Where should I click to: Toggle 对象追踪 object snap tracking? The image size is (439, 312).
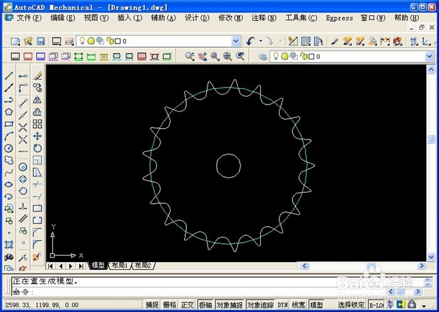(x=260, y=304)
